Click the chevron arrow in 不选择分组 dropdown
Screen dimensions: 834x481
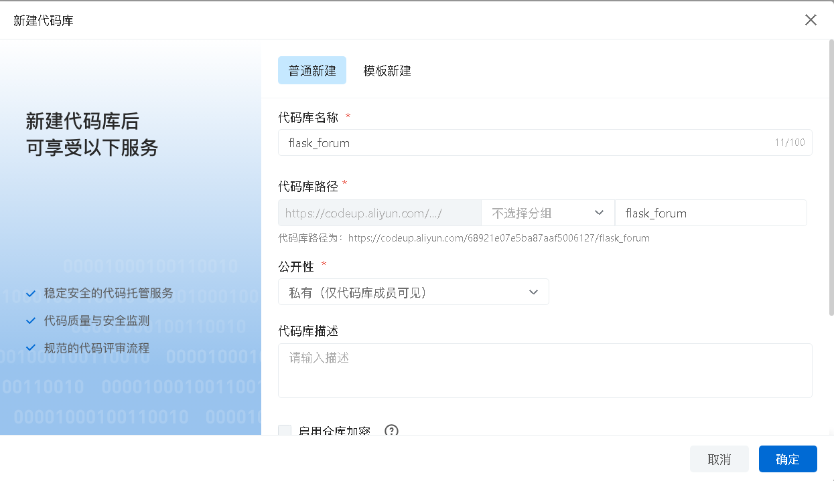click(x=599, y=213)
